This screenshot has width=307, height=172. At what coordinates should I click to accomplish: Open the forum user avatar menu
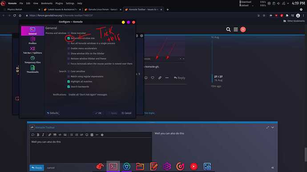point(243,29)
